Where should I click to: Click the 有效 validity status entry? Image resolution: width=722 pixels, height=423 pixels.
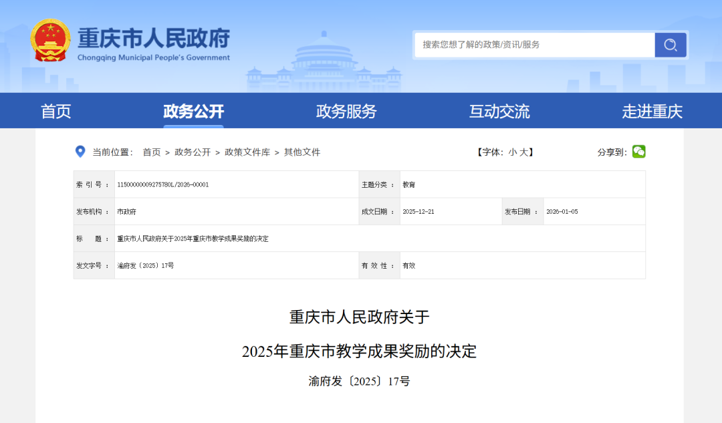tap(407, 265)
